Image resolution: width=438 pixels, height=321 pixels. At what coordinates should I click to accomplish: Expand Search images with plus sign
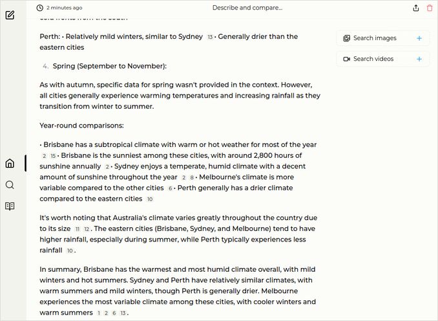click(x=419, y=38)
